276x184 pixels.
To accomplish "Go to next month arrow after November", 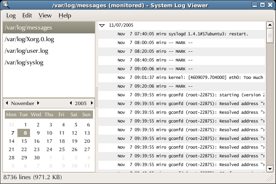I will coord(38,103).
